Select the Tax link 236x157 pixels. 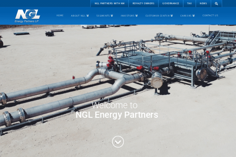pyautogui.click(x=189, y=3)
